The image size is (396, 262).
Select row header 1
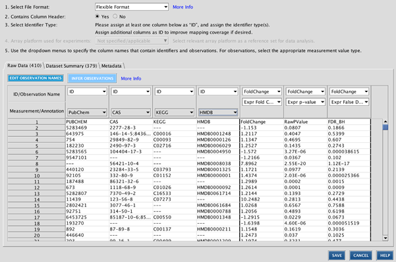click(37, 122)
